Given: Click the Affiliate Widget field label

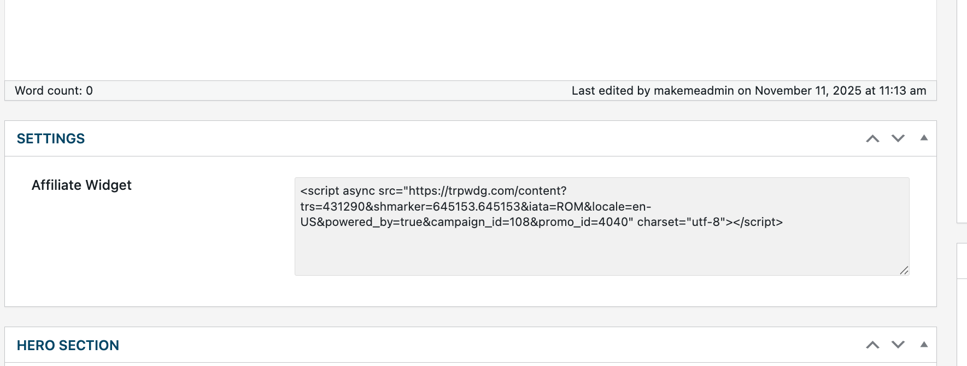Looking at the screenshot, I should pyautogui.click(x=81, y=185).
